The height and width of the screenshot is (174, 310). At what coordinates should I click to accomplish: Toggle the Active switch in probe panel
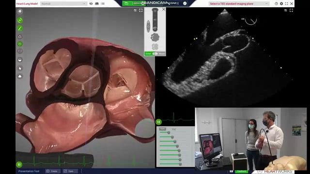[155, 54]
